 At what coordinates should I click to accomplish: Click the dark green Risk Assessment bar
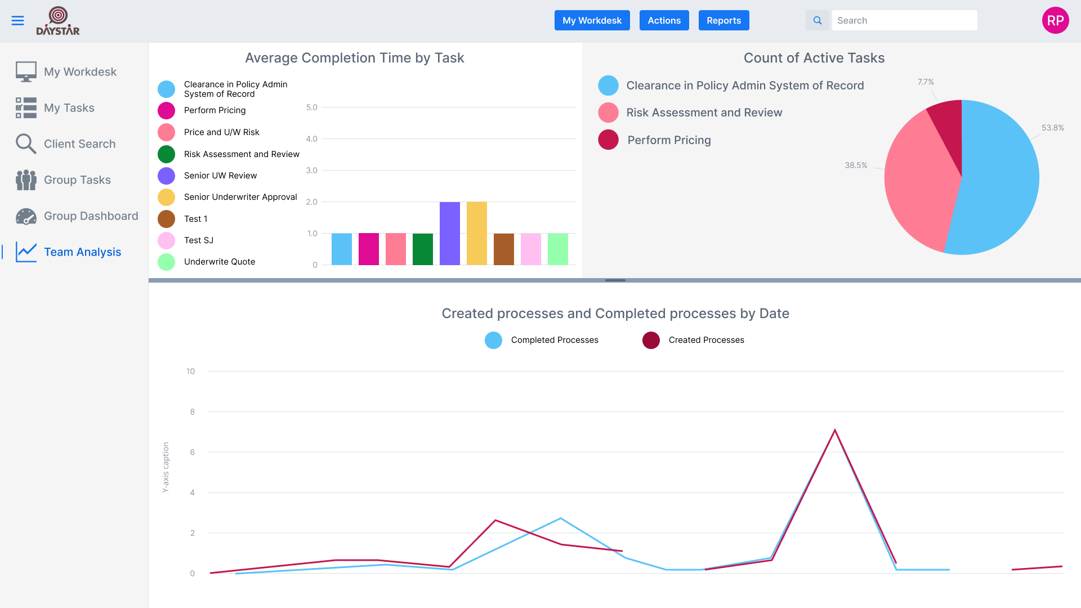tap(423, 249)
